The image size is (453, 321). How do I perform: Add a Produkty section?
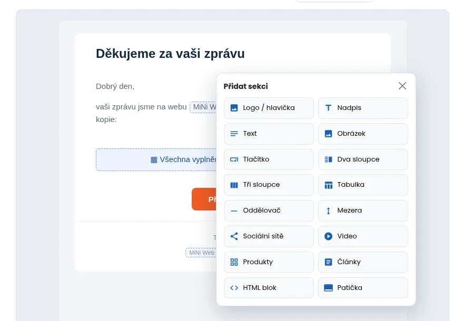coord(269,262)
